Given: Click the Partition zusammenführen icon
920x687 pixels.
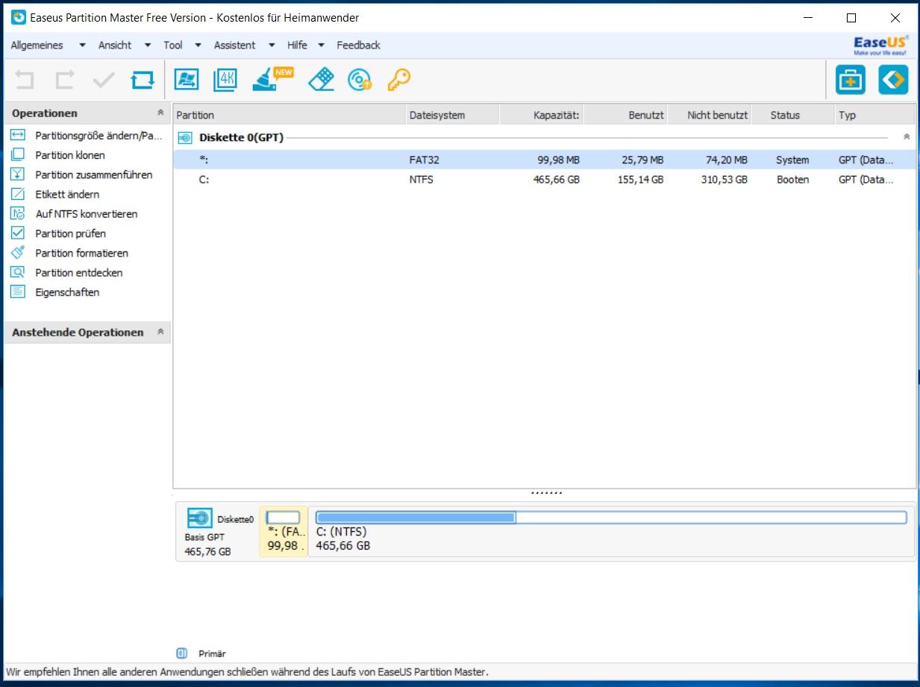Looking at the screenshot, I should coord(18,174).
